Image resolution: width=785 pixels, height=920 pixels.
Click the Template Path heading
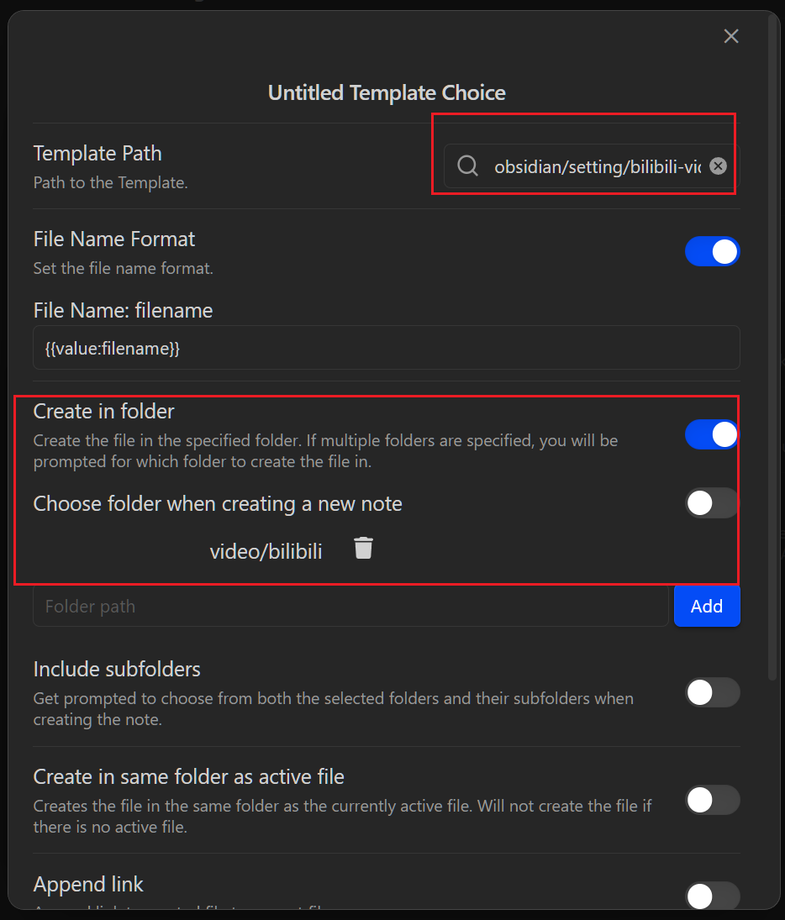point(97,154)
